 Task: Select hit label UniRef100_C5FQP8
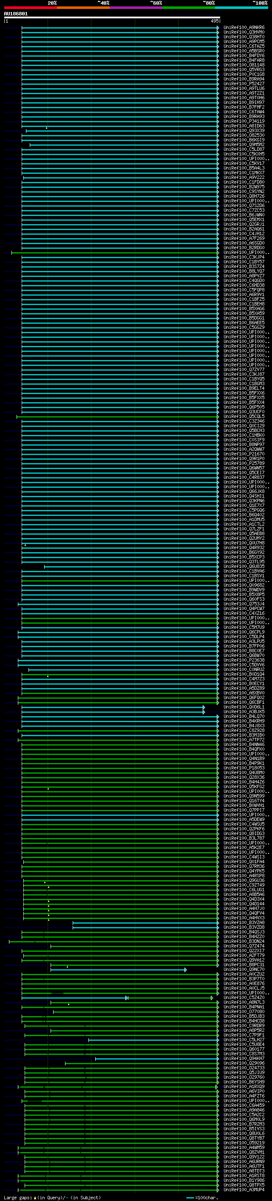(x=244, y=290)
